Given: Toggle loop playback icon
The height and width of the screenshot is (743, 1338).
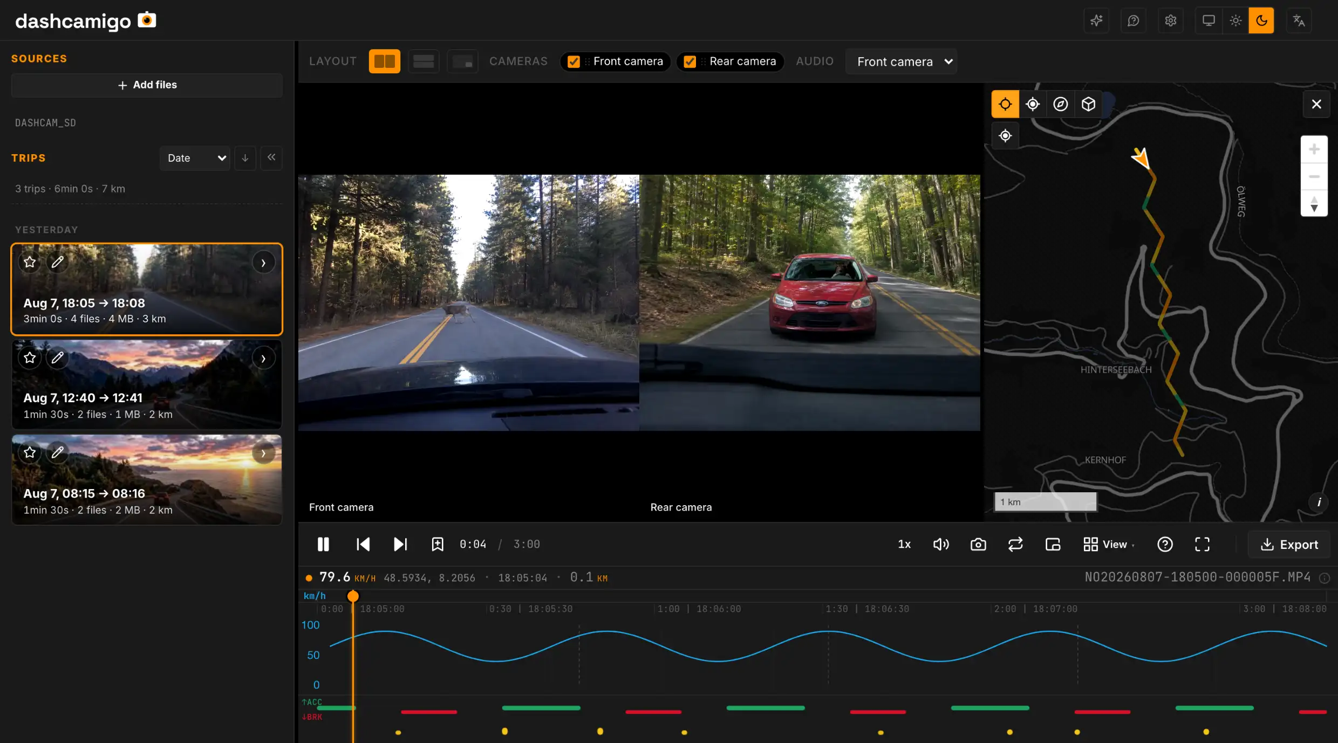Looking at the screenshot, I should (x=1015, y=544).
